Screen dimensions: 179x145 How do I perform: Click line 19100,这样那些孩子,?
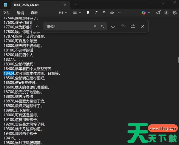point(21,120)
